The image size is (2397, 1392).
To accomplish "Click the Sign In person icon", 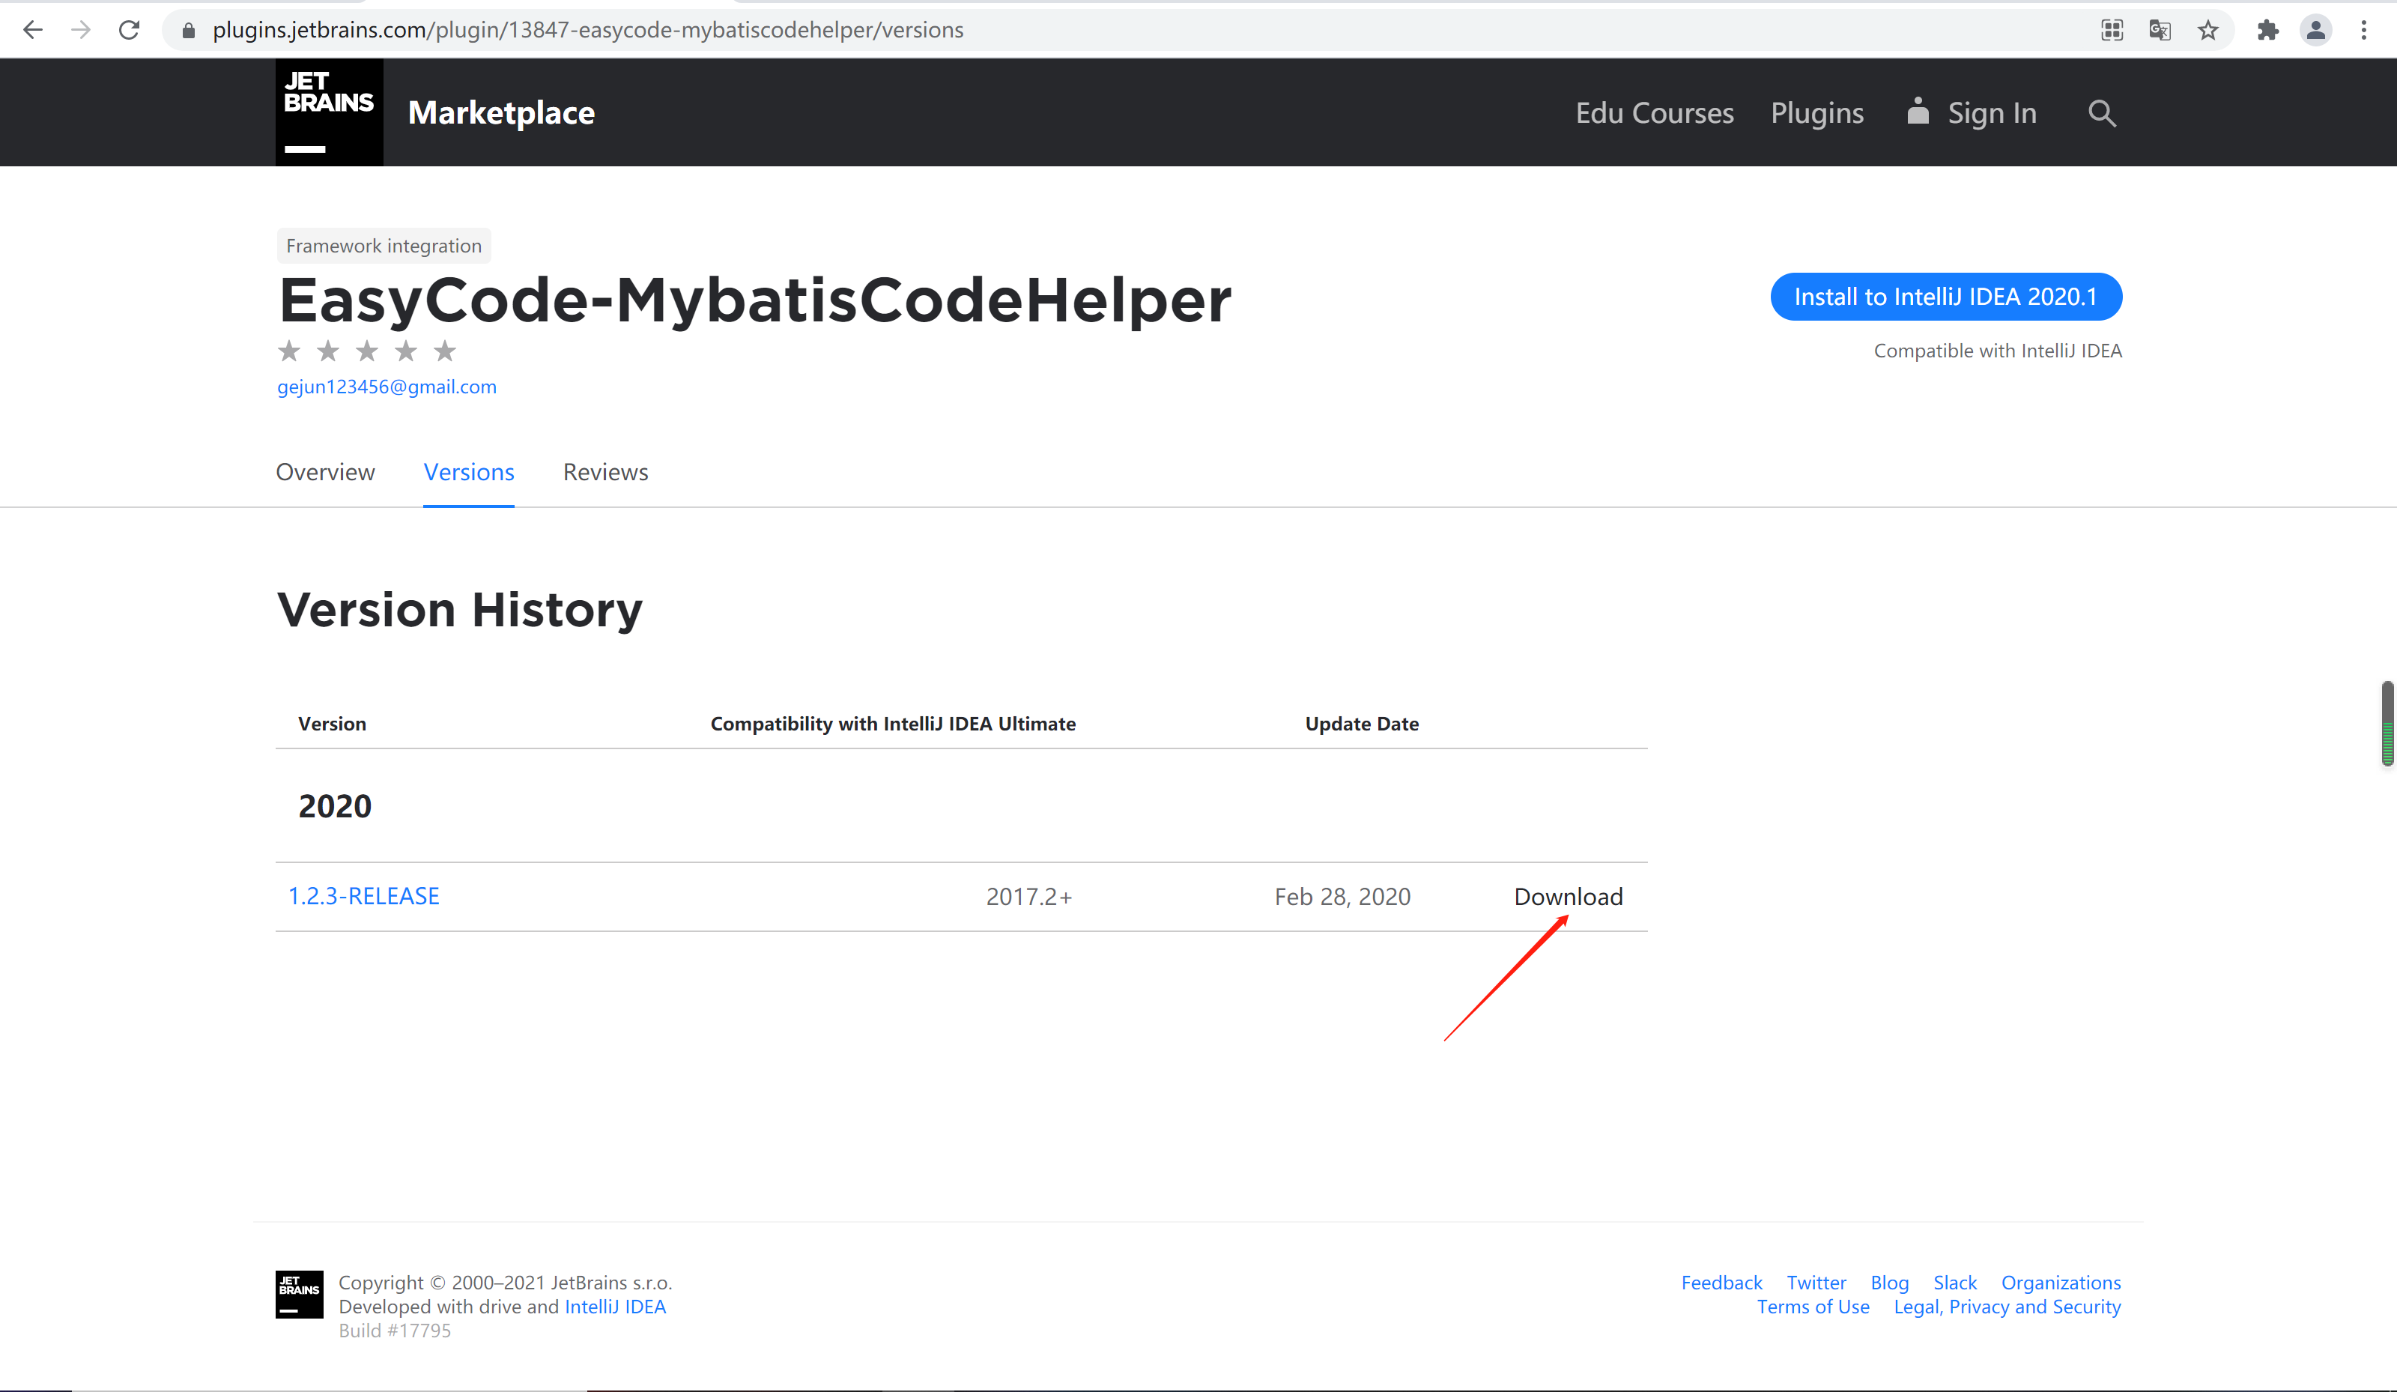I will [x=1918, y=112].
